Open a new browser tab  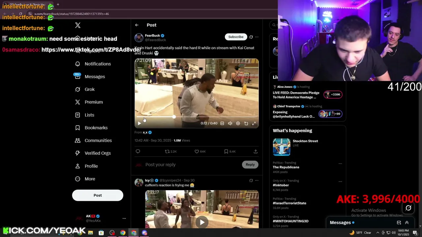[x=58, y=4]
